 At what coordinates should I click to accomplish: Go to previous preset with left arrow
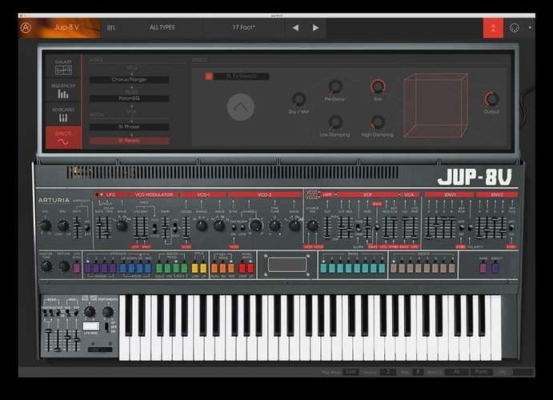[295, 27]
